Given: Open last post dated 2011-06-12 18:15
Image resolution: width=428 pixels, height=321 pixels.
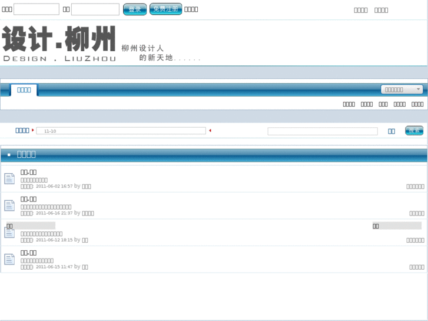Looking at the screenshot, I should coord(54,240).
